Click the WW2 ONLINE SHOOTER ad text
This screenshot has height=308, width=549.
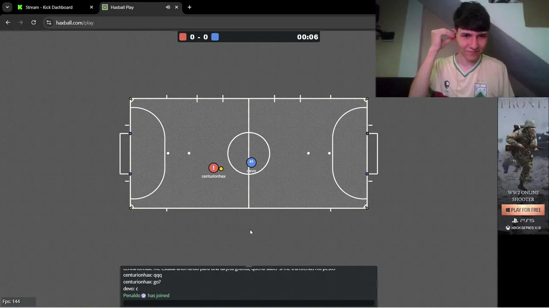(x=523, y=196)
